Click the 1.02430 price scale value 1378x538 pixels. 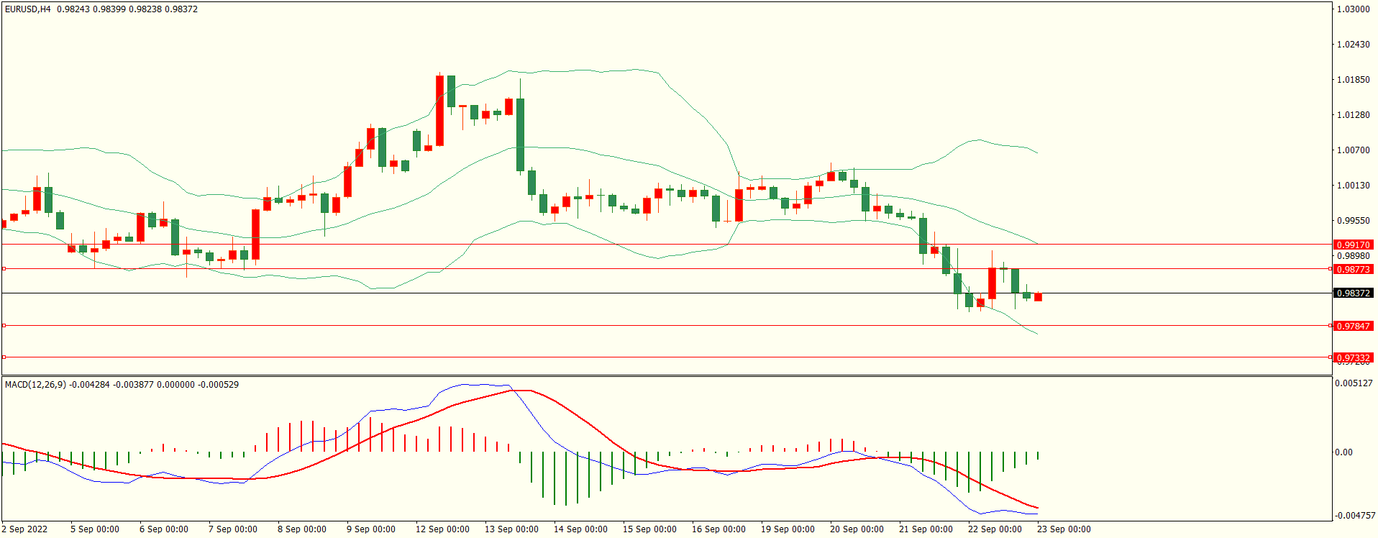pyautogui.click(x=1353, y=45)
